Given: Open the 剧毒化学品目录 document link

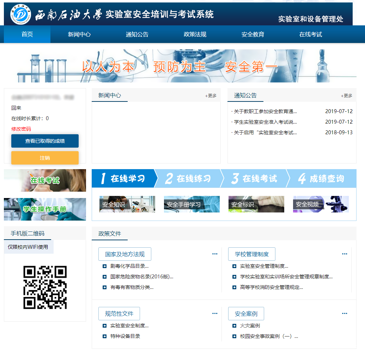Looking at the screenshot, I should 129,266.
